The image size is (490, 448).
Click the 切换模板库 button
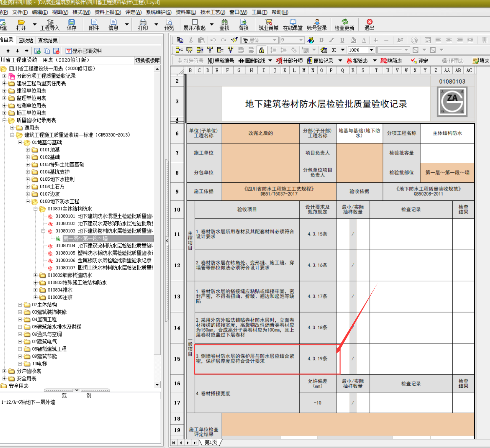tap(147, 60)
